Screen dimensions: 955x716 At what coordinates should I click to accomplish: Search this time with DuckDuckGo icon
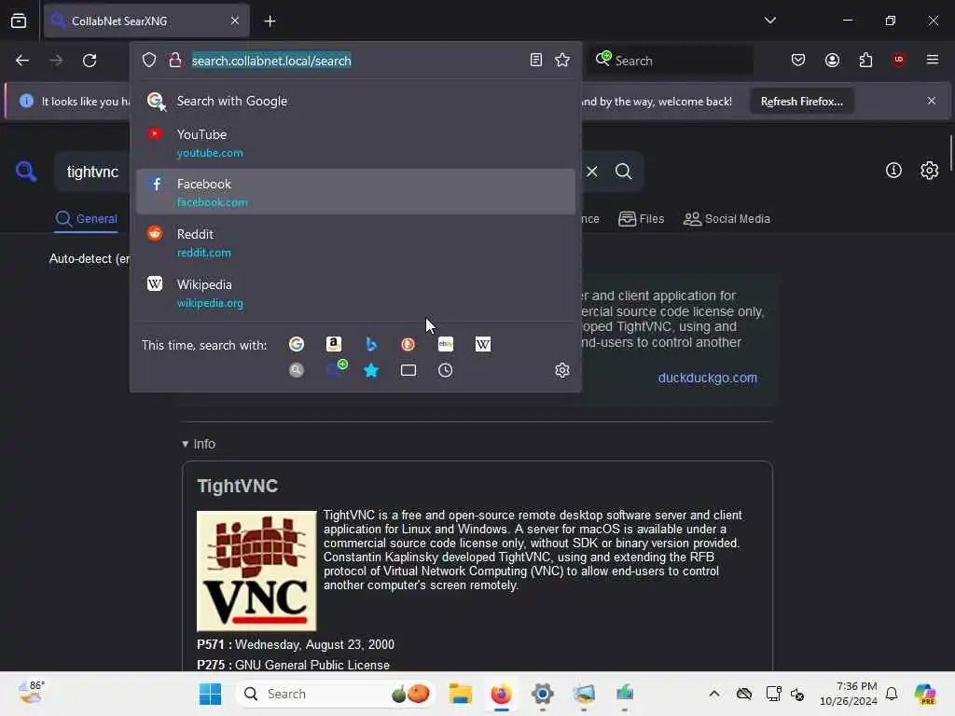[408, 344]
